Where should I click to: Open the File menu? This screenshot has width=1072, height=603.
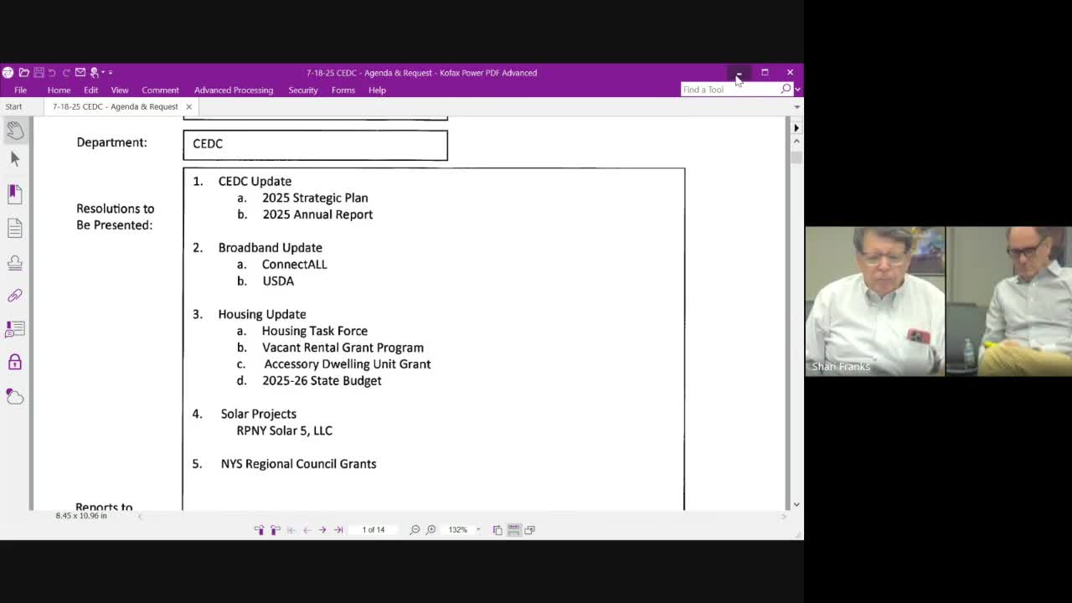click(x=20, y=90)
